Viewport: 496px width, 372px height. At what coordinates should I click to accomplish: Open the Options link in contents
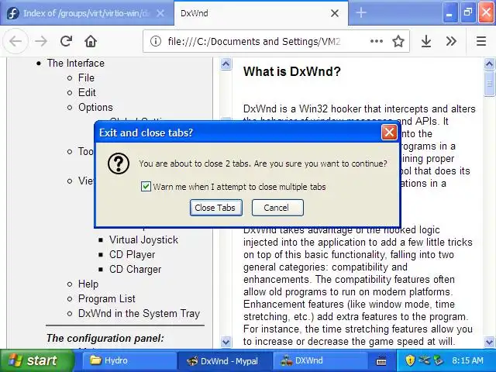[95, 107]
